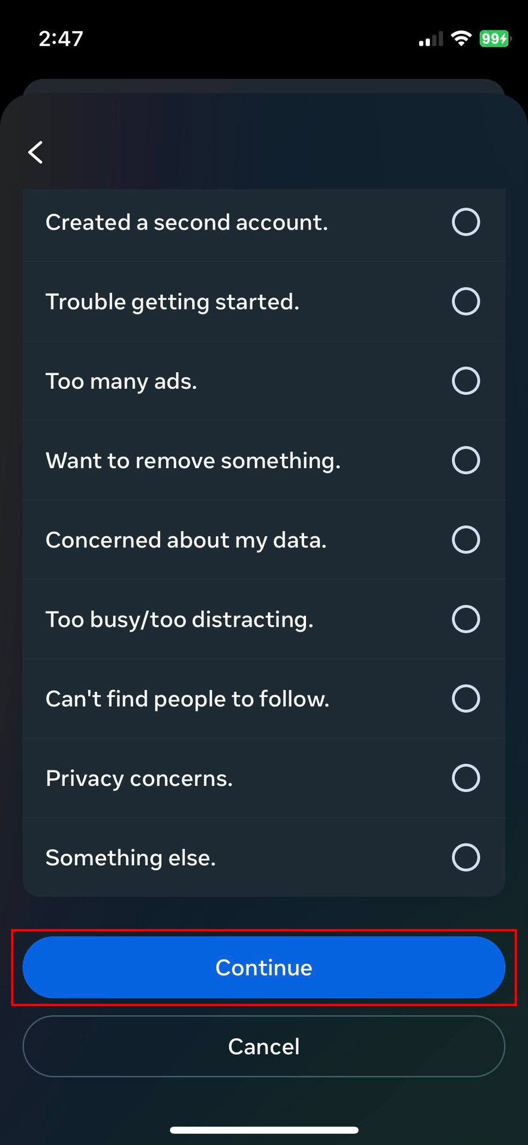Choose the "Too many ads" radio option
The width and height of the screenshot is (528, 1145).
pyautogui.click(x=465, y=381)
